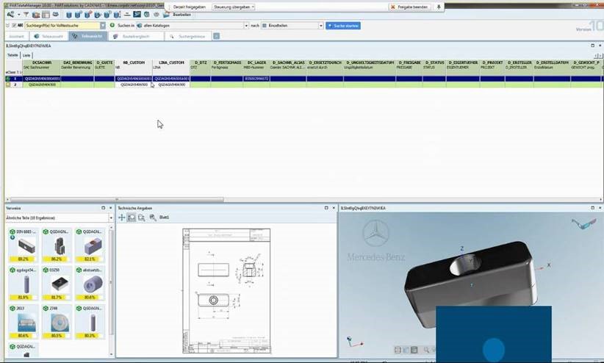The height and width of the screenshot is (363, 604).
Task: Click the Suche starten button
Action: click(x=344, y=26)
